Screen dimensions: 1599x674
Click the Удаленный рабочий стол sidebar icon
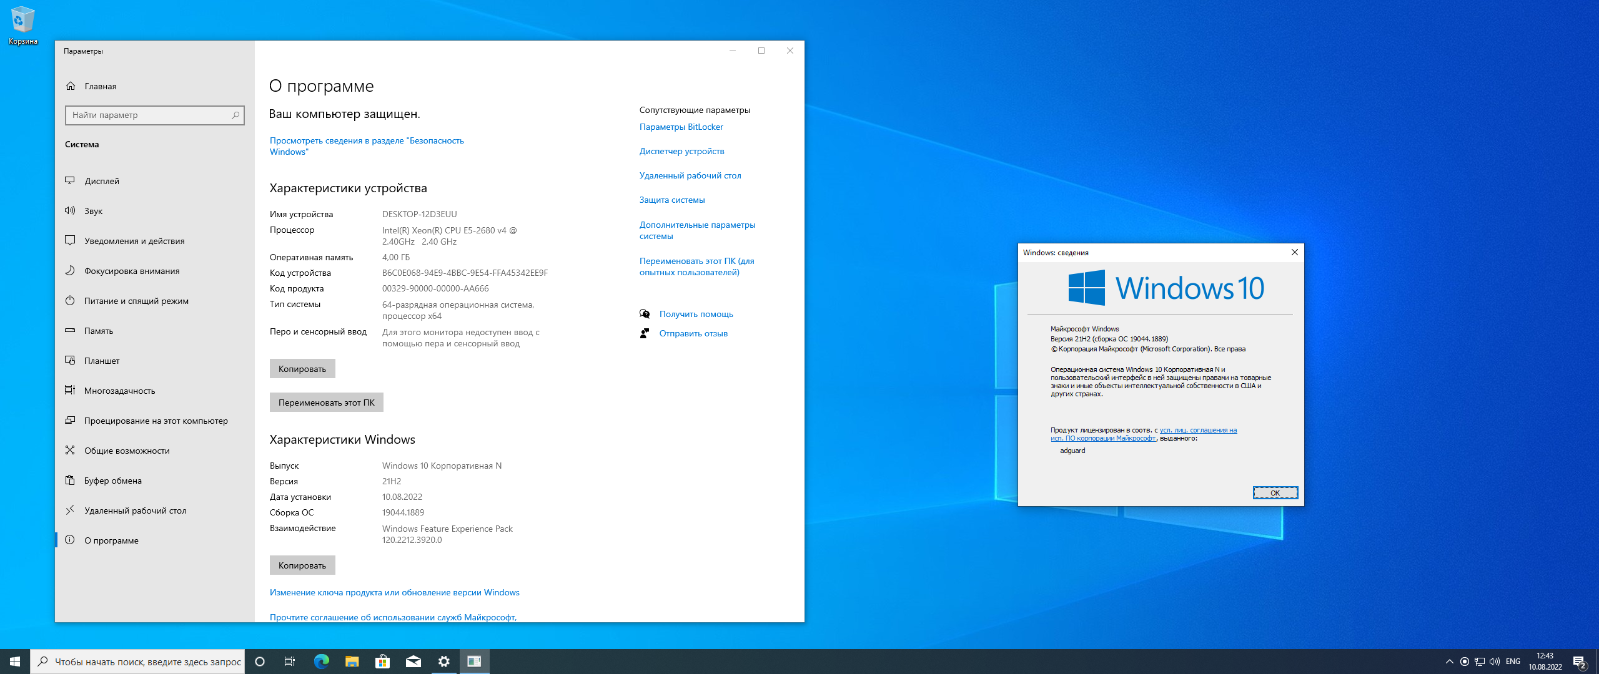coord(70,510)
